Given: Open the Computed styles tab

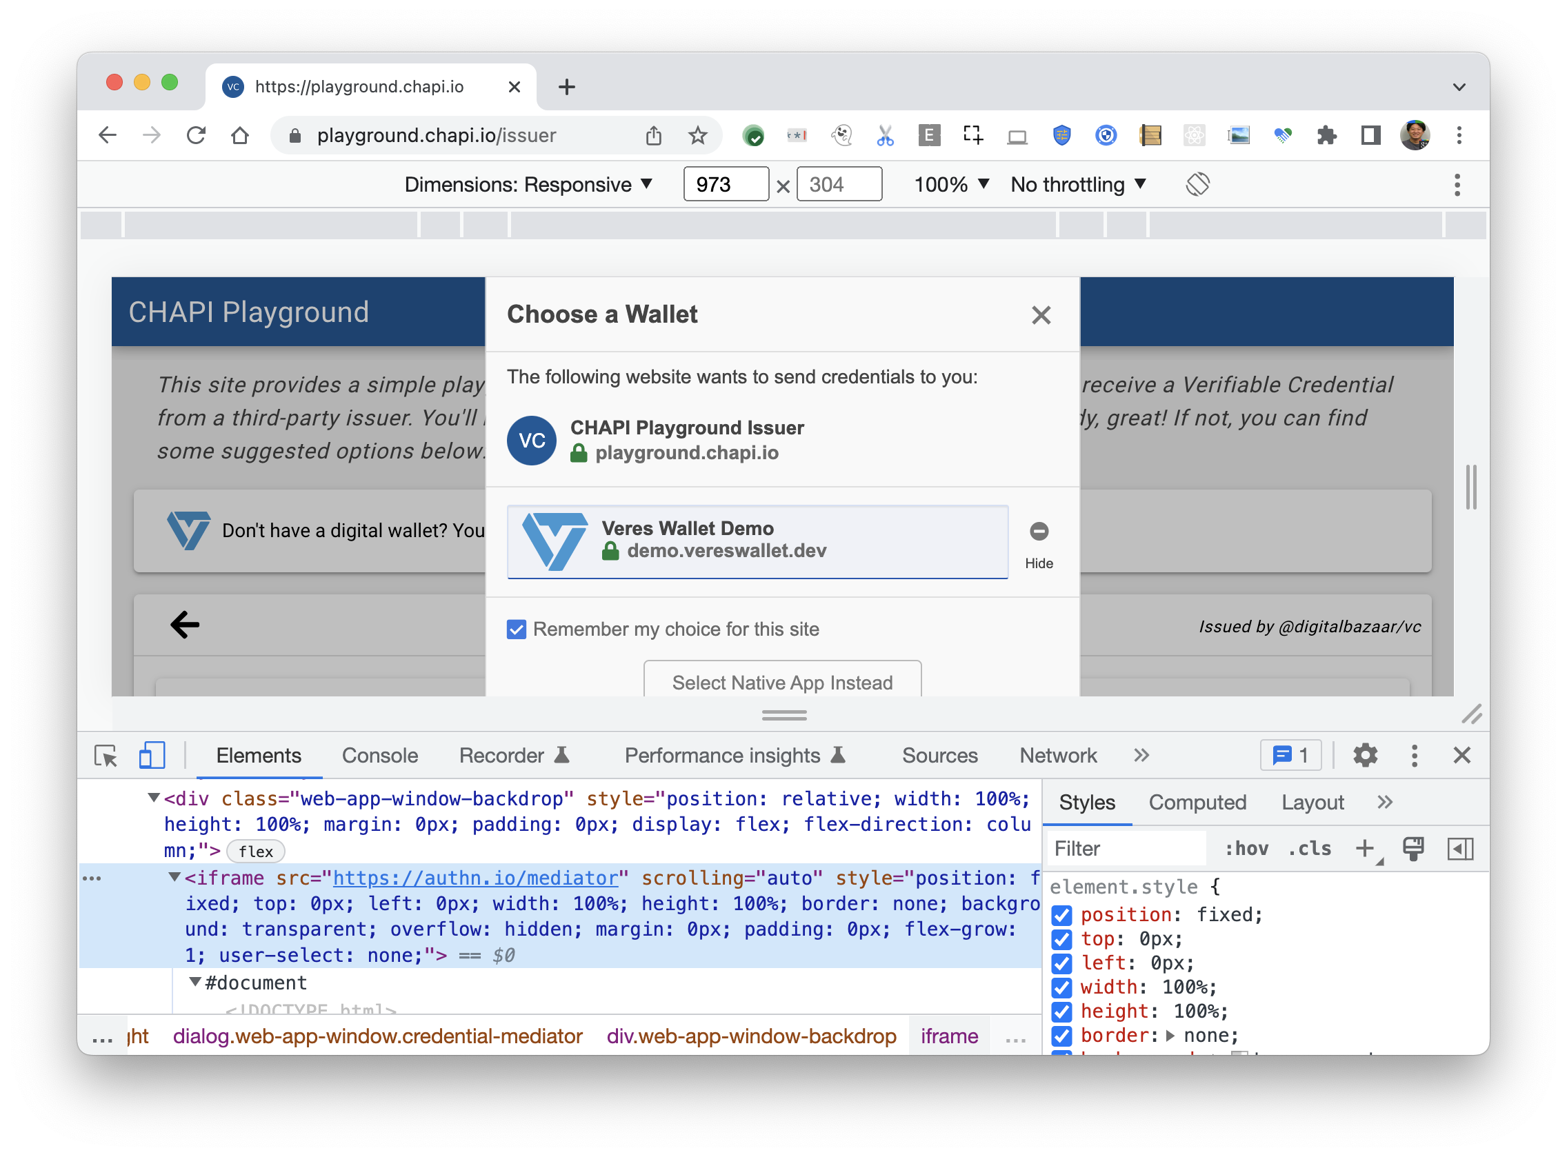Looking at the screenshot, I should pos(1197,803).
